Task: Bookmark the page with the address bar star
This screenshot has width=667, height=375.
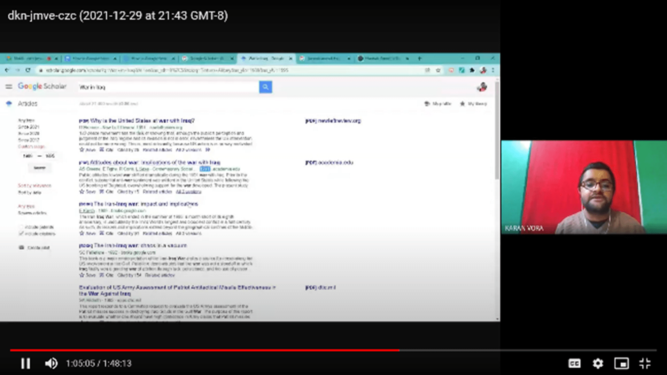Action: point(438,70)
